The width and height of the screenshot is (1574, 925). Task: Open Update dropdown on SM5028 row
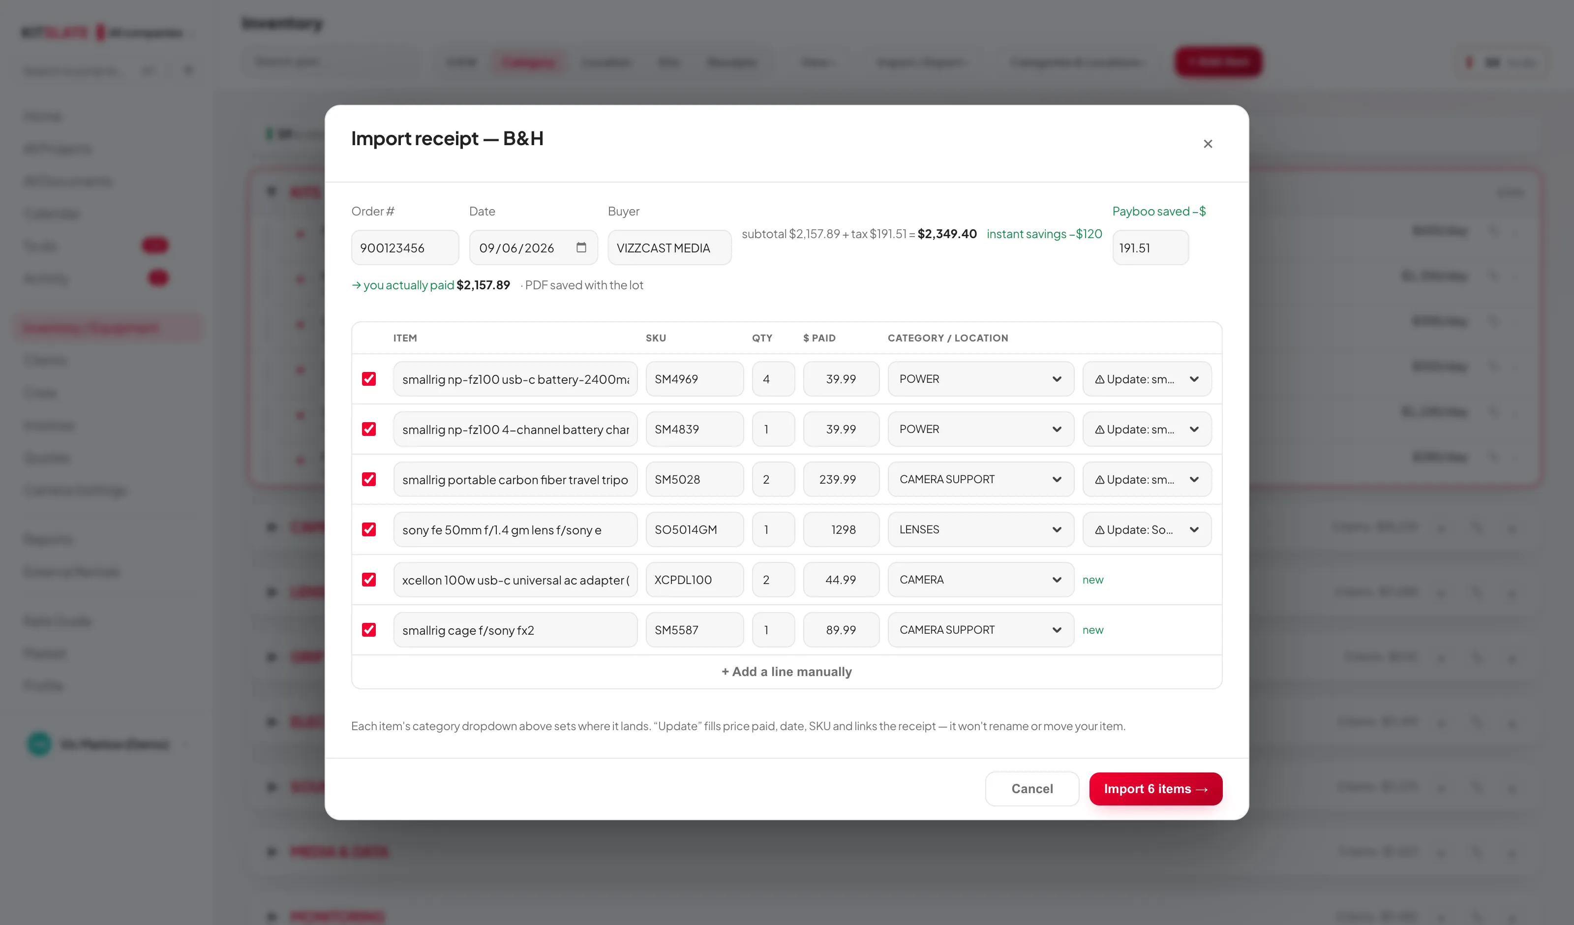[x=1147, y=479]
